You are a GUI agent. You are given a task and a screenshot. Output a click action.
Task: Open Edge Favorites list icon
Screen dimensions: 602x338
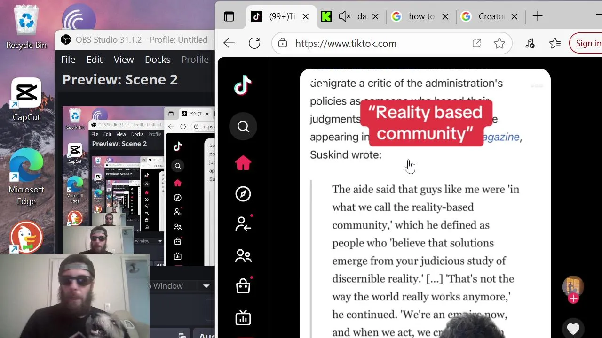(x=555, y=43)
